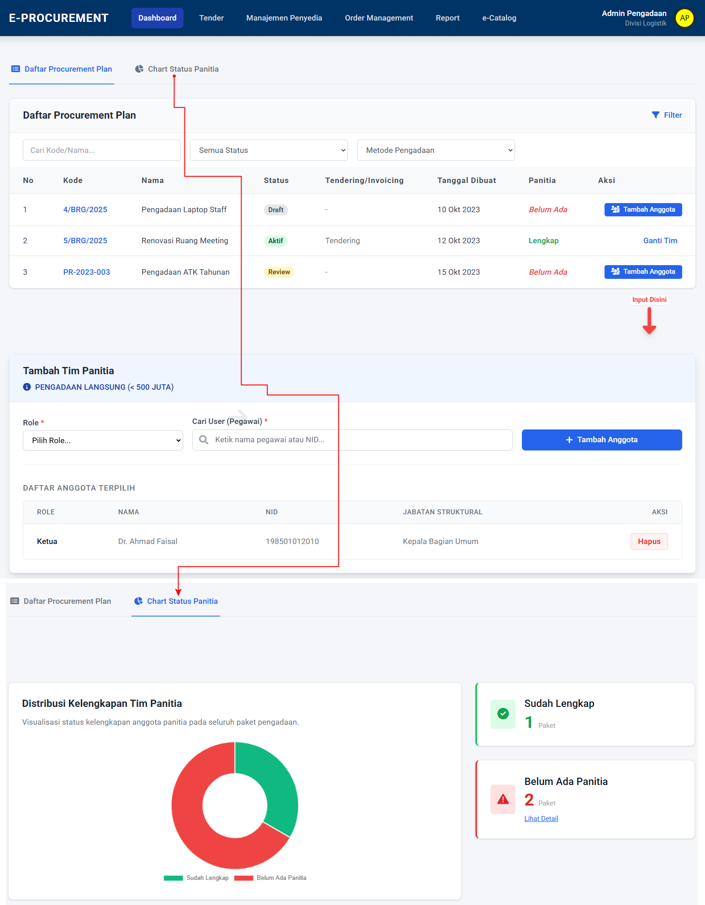The image size is (705, 905).
Task: Click the AP user avatar icon
Action: pyautogui.click(x=684, y=18)
